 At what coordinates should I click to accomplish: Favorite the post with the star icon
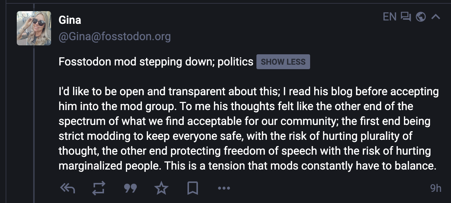point(161,188)
